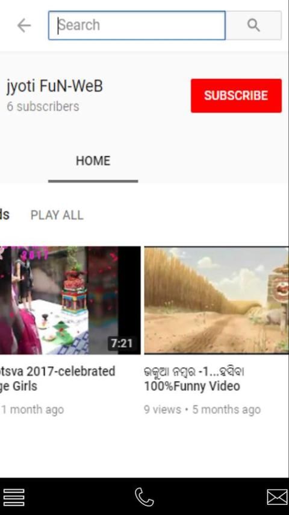The height and width of the screenshot is (515, 289).
Task: Open the farm road cartoon video thumbnail
Action: [x=217, y=300]
